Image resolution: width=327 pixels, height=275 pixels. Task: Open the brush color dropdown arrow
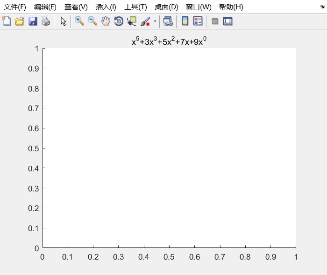coord(155,21)
